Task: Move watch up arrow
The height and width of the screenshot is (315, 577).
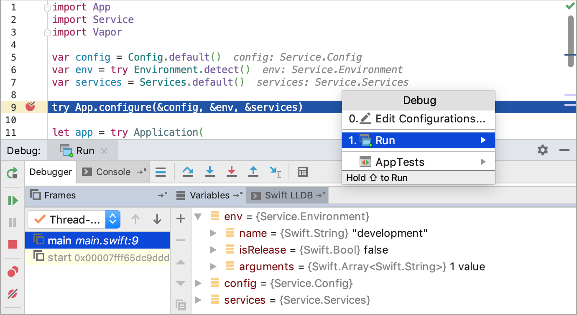Action: [181, 262]
